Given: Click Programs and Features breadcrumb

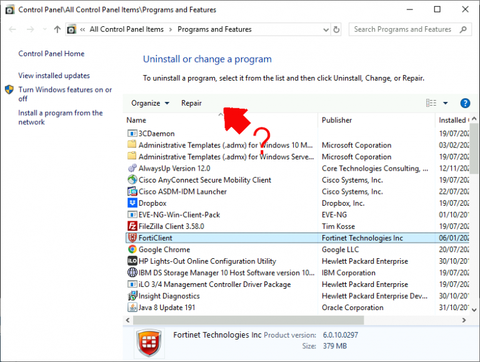Looking at the screenshot, I should point(214,29).
